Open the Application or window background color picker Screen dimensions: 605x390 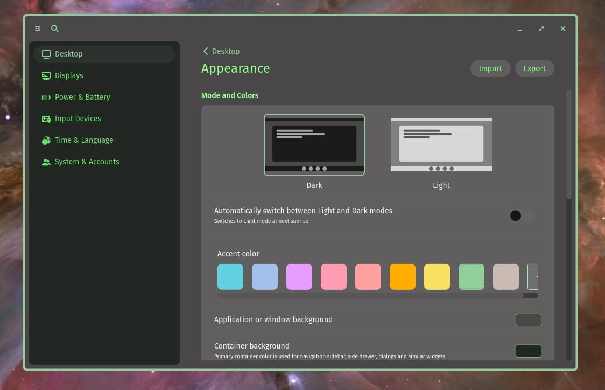tap(528, 319)
